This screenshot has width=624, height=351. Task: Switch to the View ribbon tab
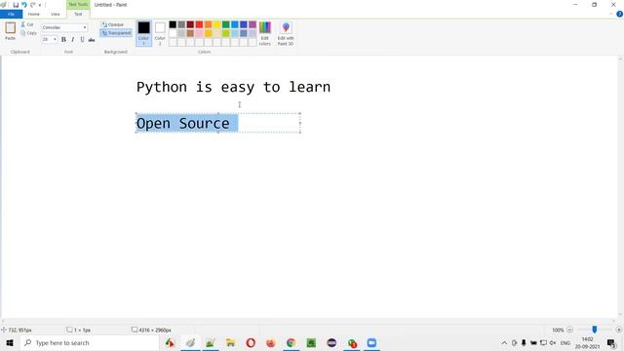(56, 15)
